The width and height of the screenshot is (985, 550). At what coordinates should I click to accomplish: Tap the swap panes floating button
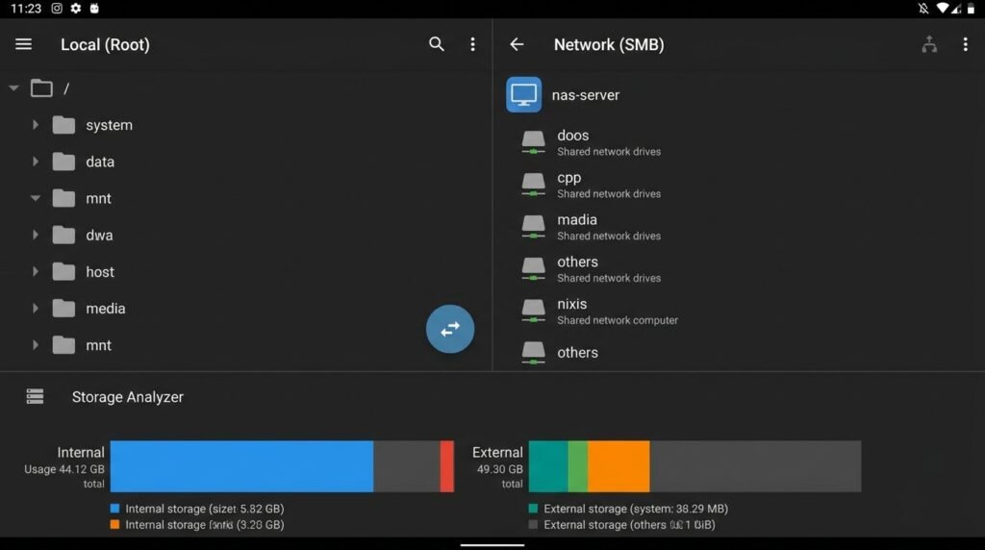tap(450, 329)
